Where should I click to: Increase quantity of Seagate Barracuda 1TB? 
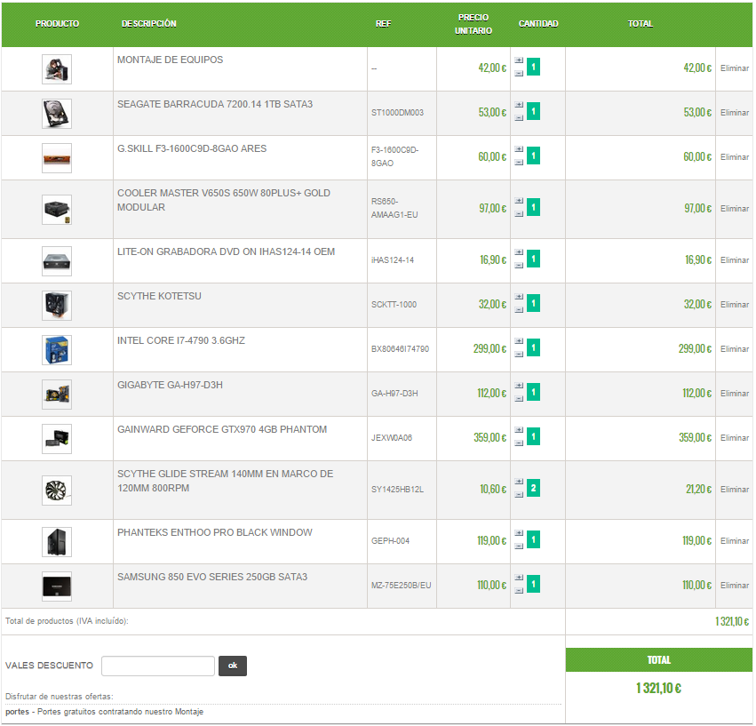pos(519,105)
